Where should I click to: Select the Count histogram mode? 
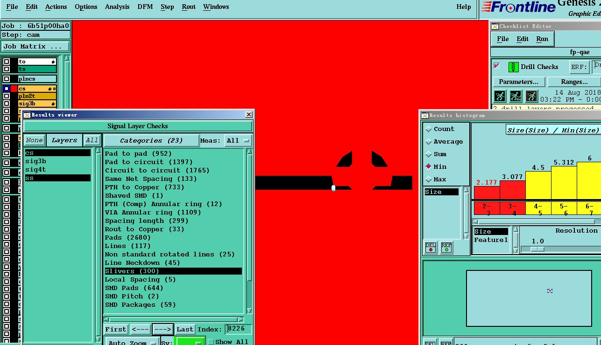click(429, 129)
